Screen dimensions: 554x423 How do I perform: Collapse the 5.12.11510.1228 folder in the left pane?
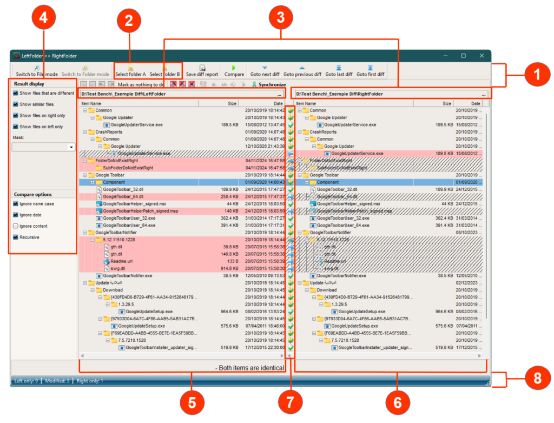point(93,240)
